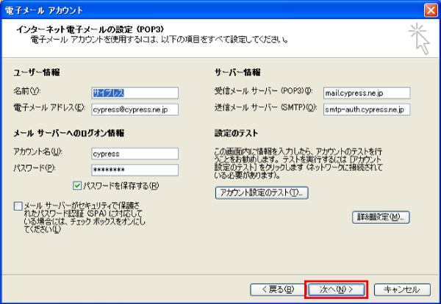Screen dimensions: 441x304
Task: Click the キャンセル button
Action: (402, 289)
